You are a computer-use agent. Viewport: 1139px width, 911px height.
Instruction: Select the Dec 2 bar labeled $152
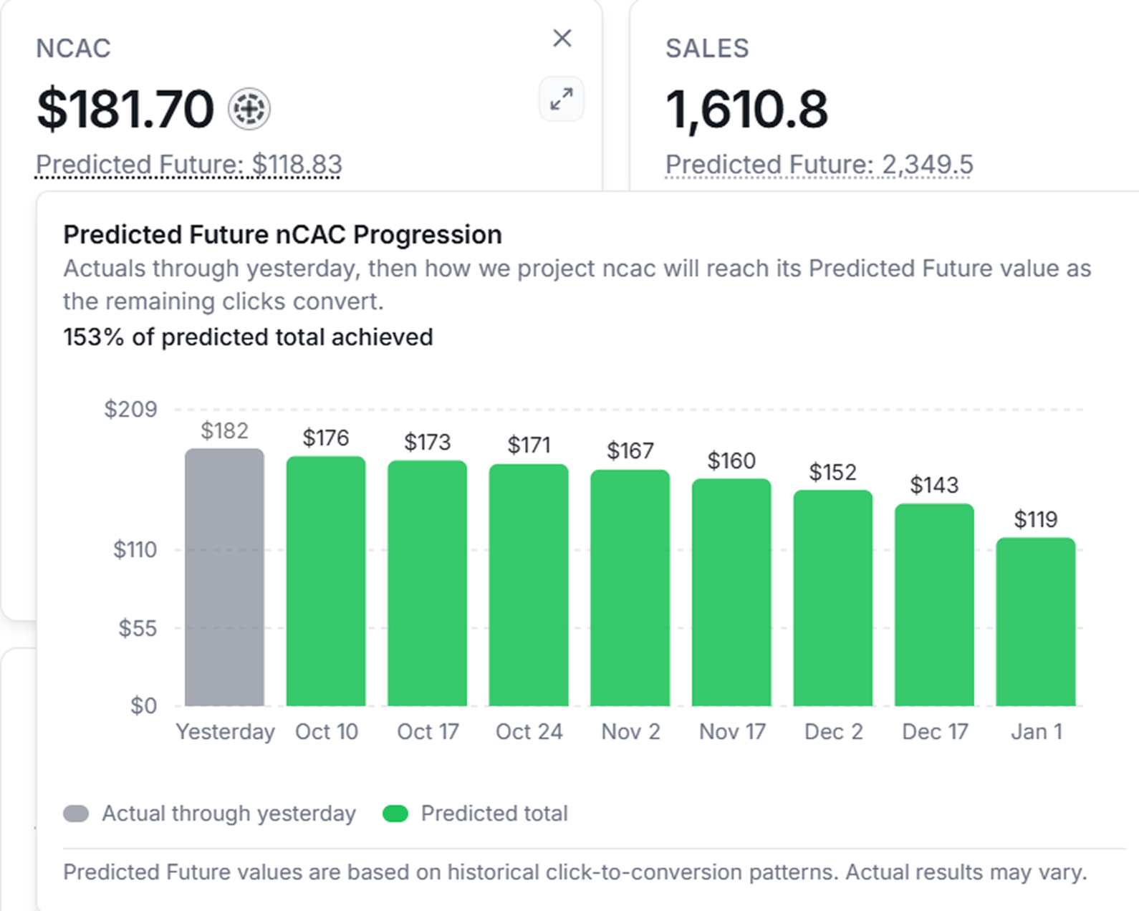(833, 598)
